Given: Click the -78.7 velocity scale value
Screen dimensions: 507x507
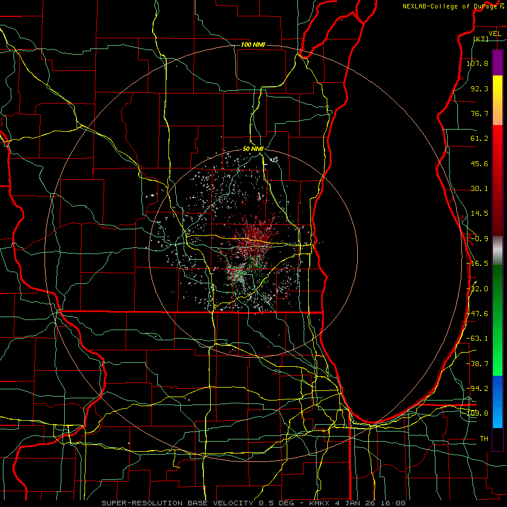Looking at the screenshot, I should tap(477, 364).
